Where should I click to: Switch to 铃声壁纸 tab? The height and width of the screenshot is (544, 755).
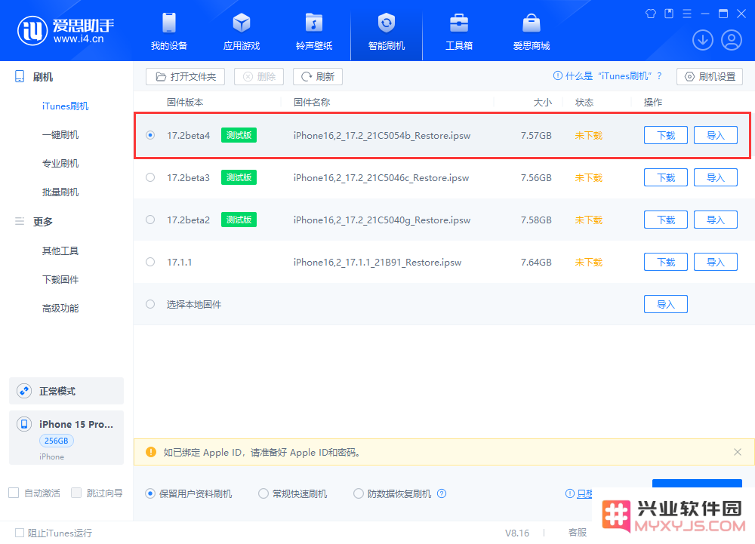pyautogui.click(x=314, y=31)
